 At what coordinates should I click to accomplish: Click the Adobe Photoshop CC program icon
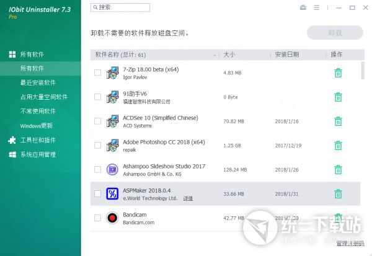pyautogui.click(x=112, y=146)
